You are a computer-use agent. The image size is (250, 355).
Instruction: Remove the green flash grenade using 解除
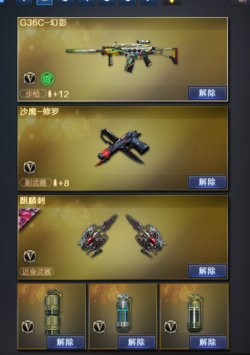[x=208, y=342]
